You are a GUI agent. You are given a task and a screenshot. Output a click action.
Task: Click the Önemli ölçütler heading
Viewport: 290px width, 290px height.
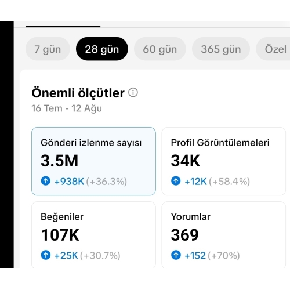pos(78,93)
